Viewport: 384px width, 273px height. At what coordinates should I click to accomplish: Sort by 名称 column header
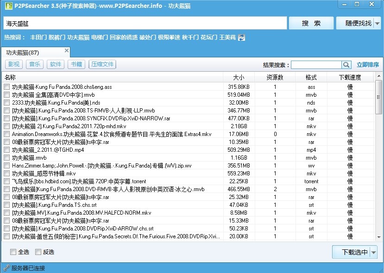[x=113, y=77]
